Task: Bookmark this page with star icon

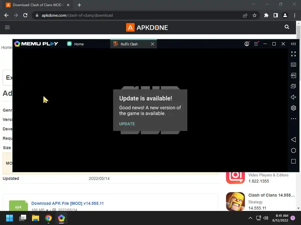Action: [x=255, y=15]
